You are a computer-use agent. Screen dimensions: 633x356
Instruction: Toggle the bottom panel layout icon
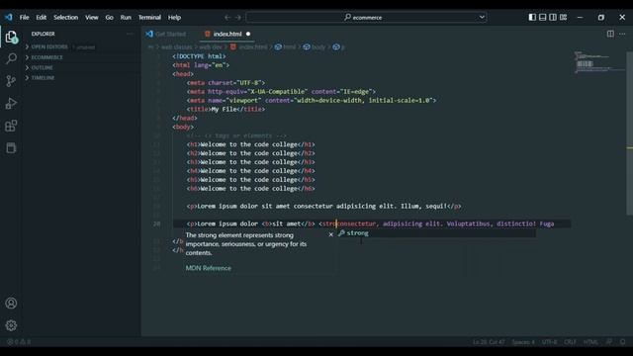tap(543, 17)
